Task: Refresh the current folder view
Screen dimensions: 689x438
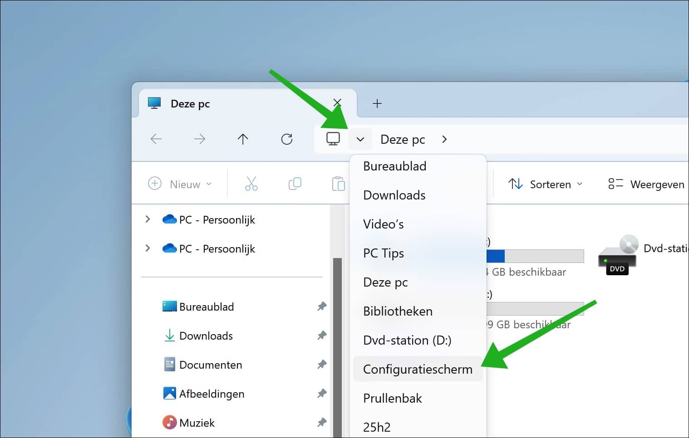Action: point(287,139)
